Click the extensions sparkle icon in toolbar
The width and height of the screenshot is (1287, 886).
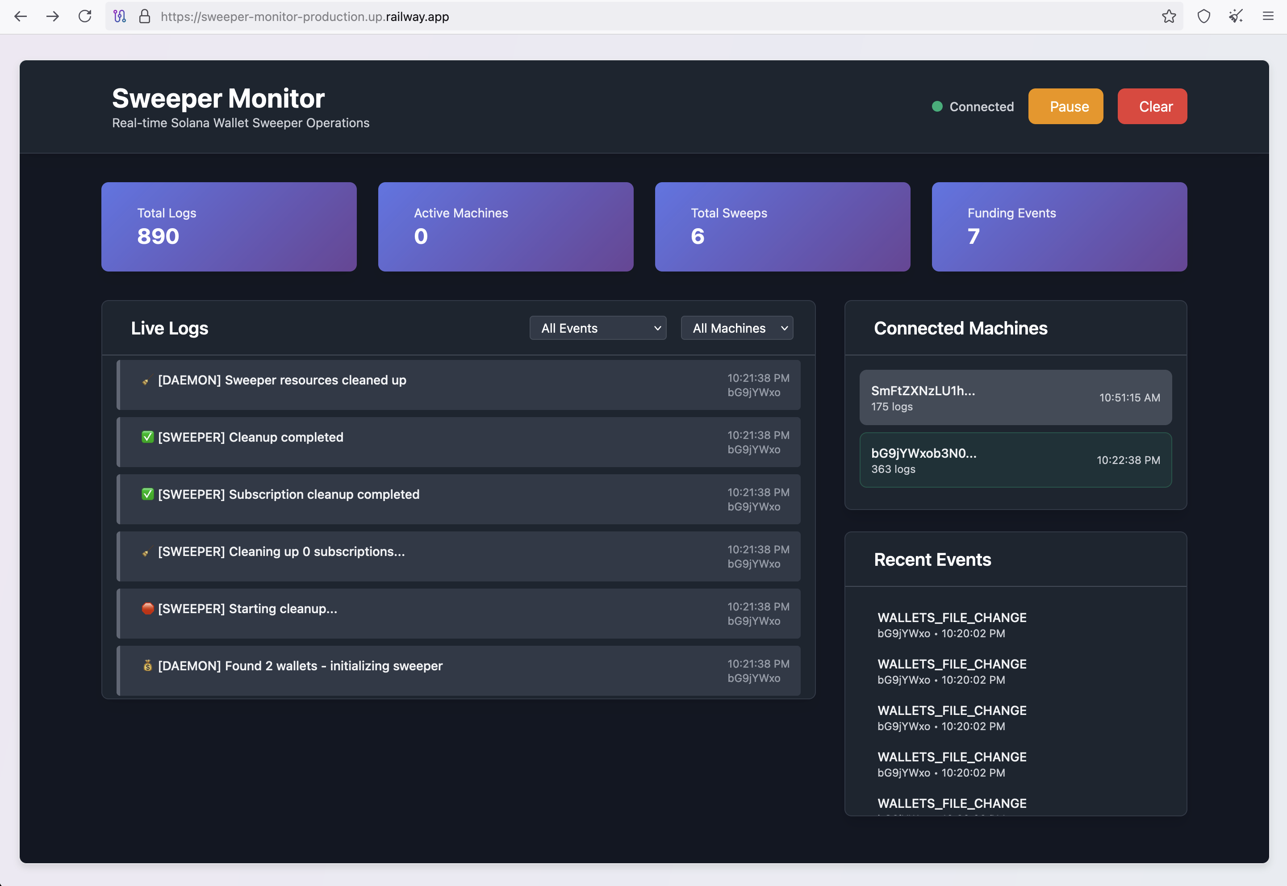point(1235,17)
